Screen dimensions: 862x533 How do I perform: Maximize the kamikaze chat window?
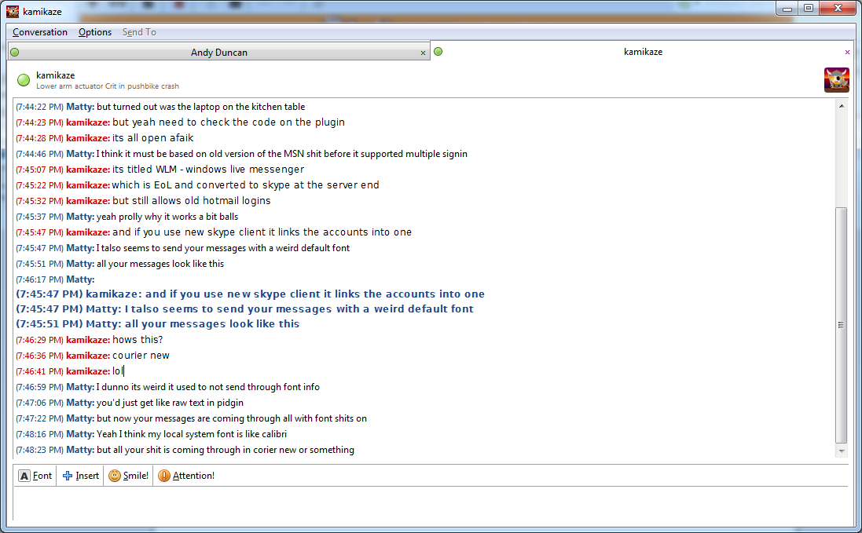(x=809, y=8)
